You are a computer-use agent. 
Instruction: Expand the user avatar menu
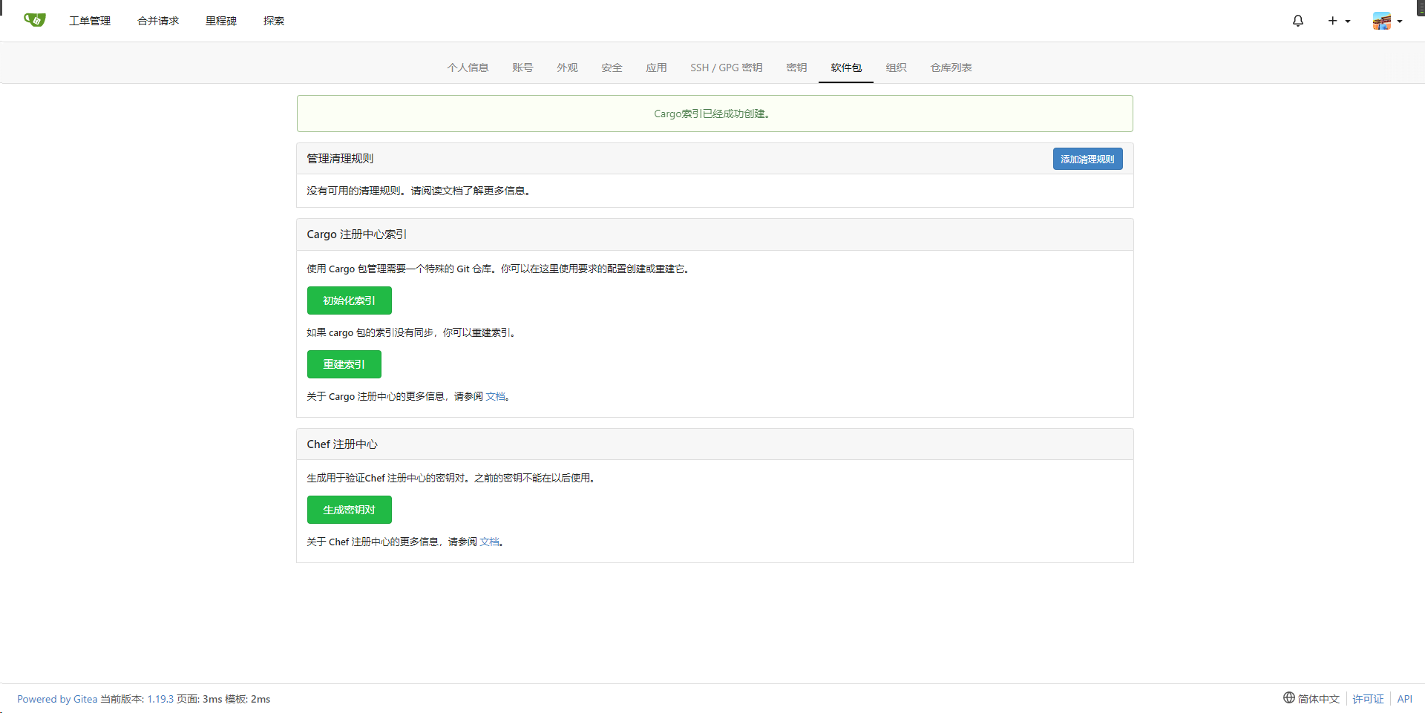tap(1386, 21)
